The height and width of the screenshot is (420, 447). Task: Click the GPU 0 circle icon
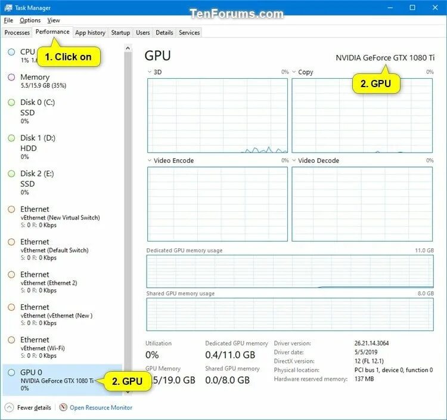coord(11,372)
